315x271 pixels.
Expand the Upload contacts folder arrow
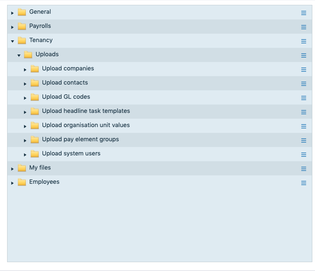[x=25, y=84]
